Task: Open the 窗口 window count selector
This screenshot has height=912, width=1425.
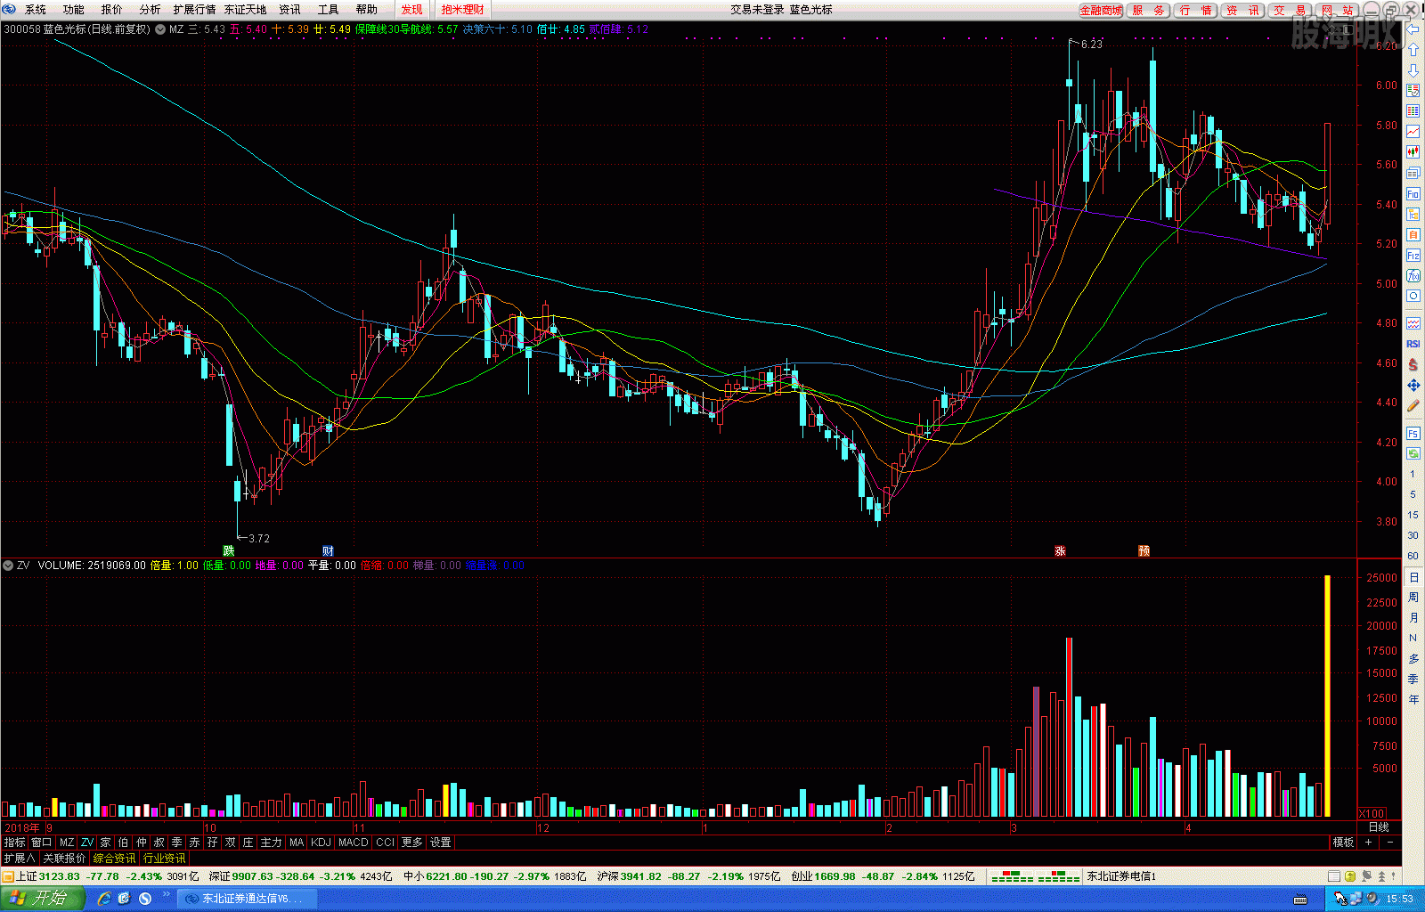Action: [x=41, y=843]
